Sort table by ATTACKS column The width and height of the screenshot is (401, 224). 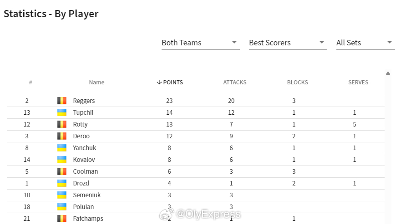coord(235,83)
